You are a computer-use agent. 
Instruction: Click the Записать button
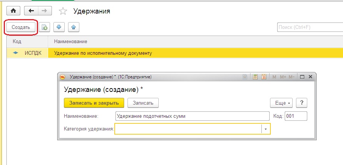(143, 103)
